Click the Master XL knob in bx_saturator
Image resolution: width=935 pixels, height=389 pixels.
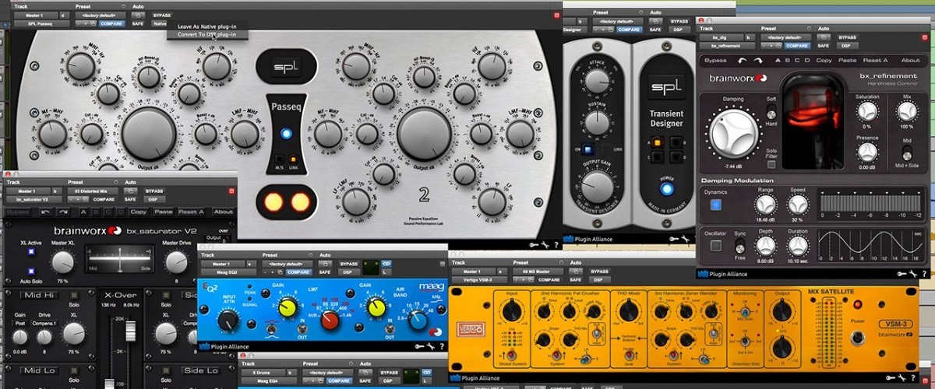[62, 263]
